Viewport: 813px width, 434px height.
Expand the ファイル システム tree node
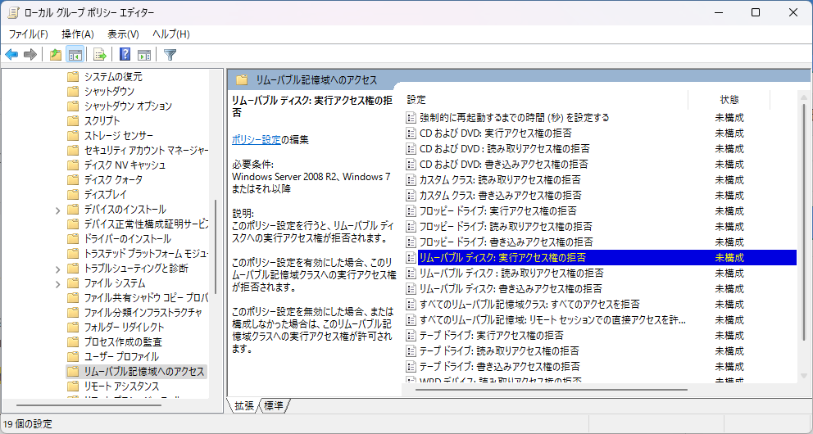coord(58,284)
